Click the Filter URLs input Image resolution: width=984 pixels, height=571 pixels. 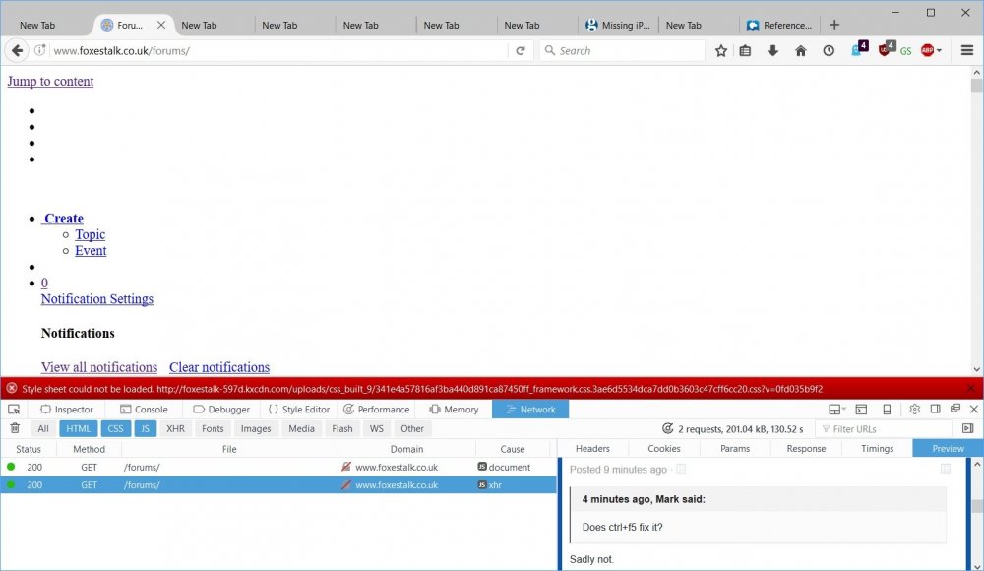coord(885,429)
